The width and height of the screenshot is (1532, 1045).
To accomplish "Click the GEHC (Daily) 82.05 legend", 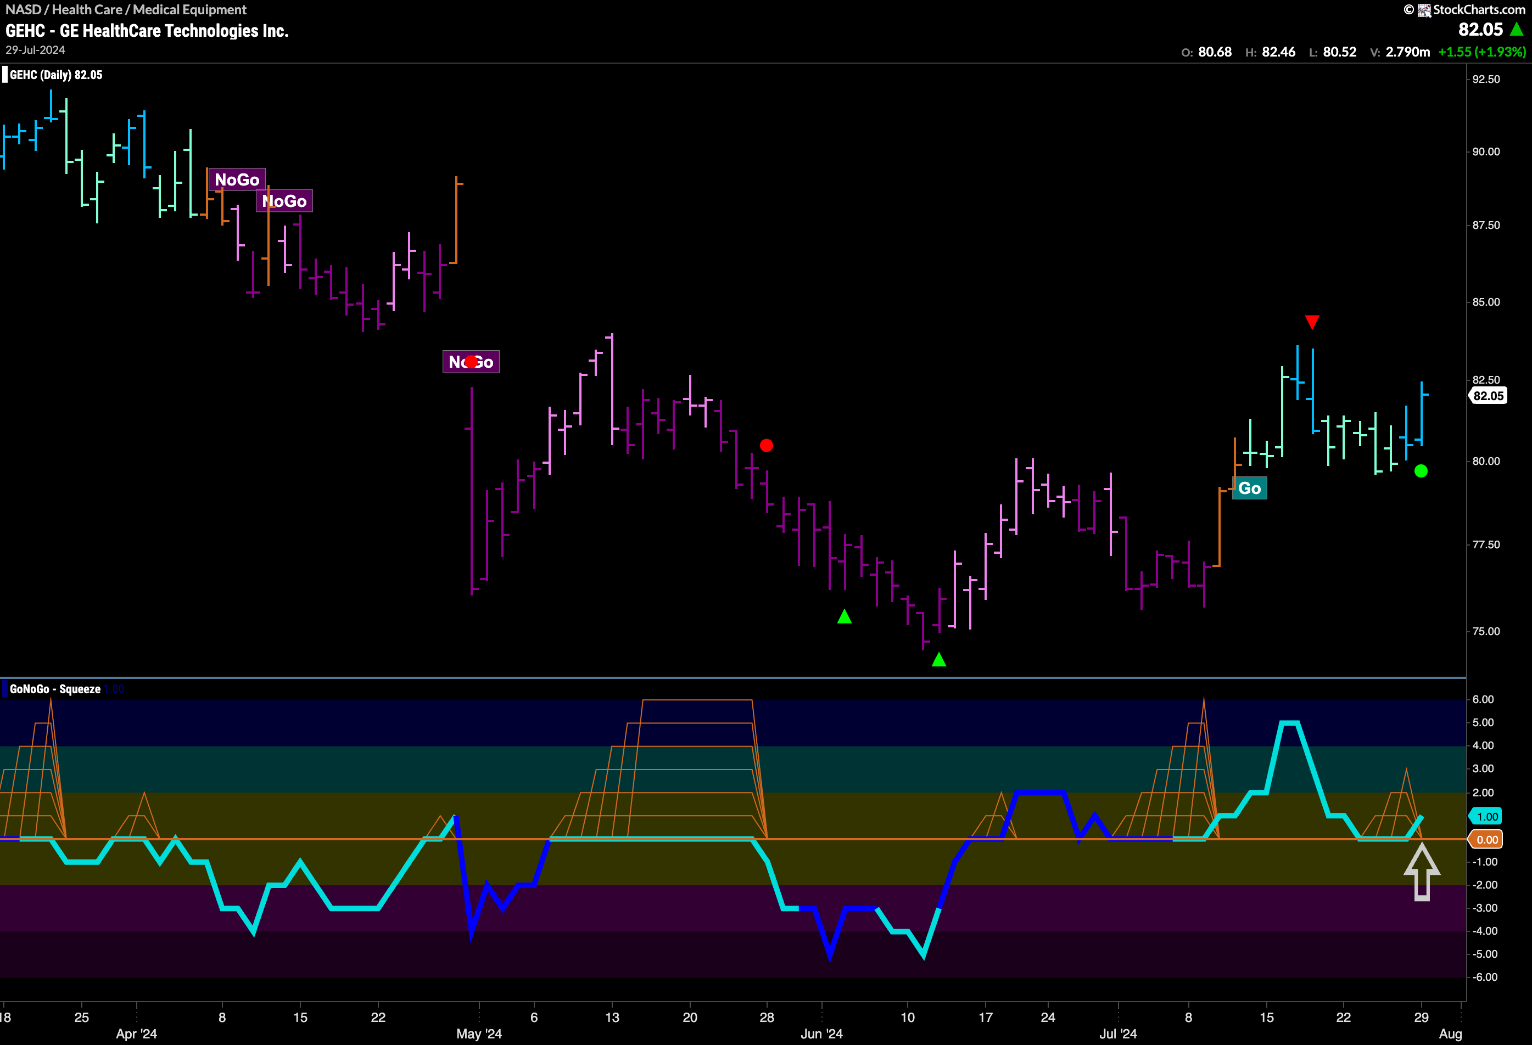I will tap(56, 75).
